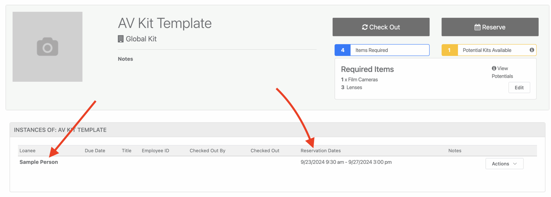551x197 pixels.
Task: Select the Items Required badge showing 4
Action: tap(342, 50)
